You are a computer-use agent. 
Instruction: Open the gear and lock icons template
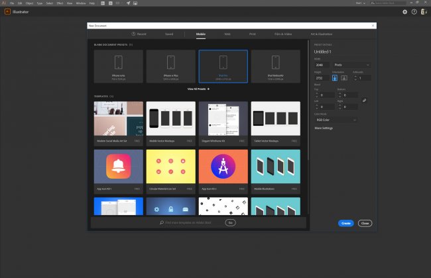point(171,206)
